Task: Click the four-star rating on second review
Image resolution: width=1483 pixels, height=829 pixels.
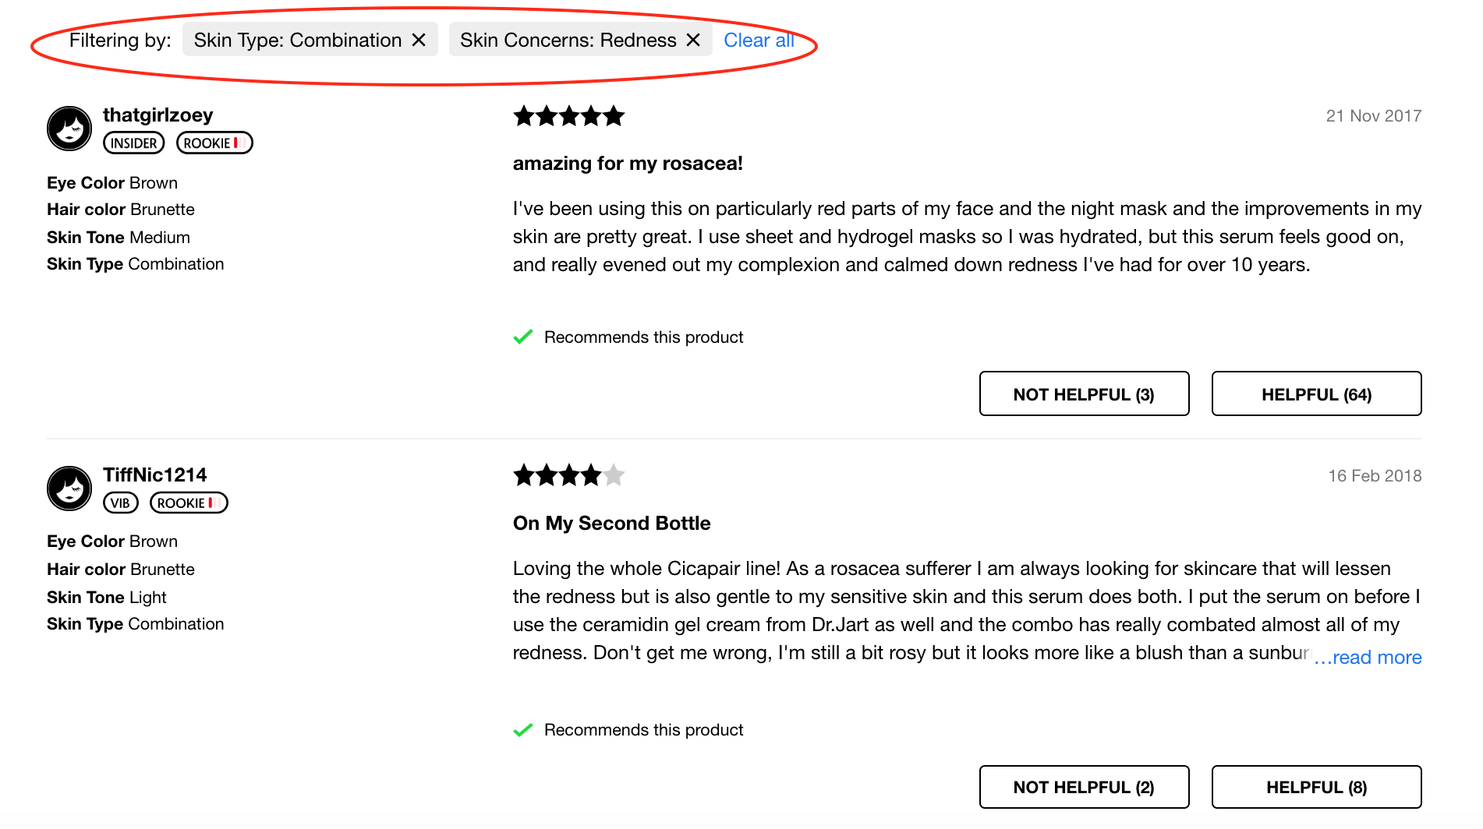Action: [569, 475]
